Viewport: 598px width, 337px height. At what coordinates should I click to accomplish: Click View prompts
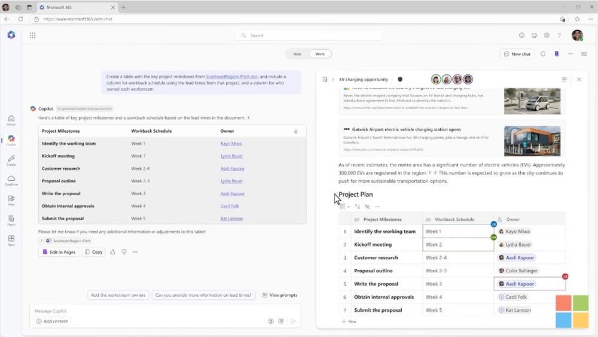pyautogui.click(x=279, y=295)
